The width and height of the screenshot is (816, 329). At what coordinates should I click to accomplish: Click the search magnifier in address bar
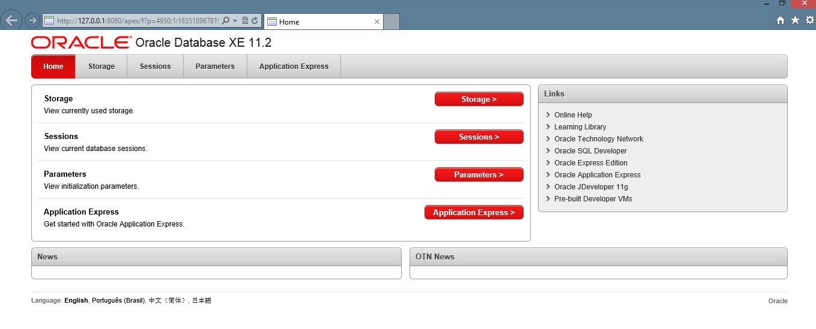(226, 21)
